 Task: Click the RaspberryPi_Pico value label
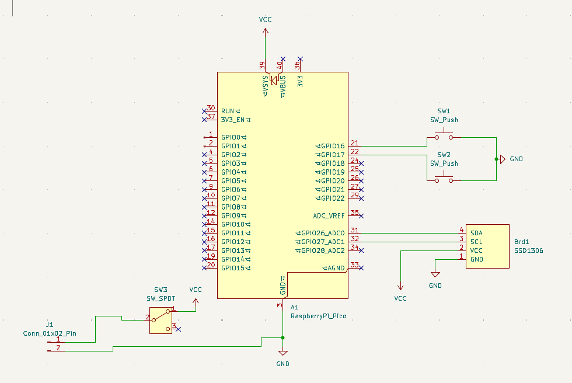319,316
